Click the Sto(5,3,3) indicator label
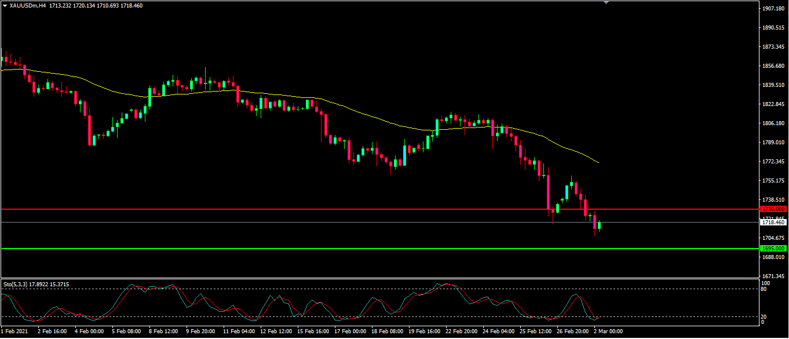The image size is (789, 339). 16,284
